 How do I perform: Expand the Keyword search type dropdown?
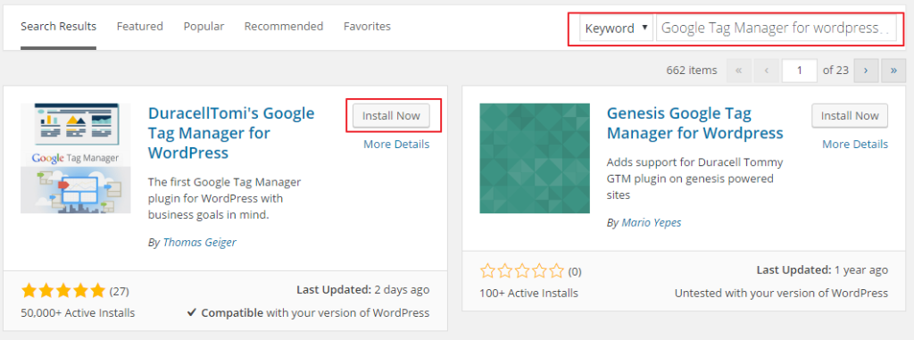pos(616,28)
